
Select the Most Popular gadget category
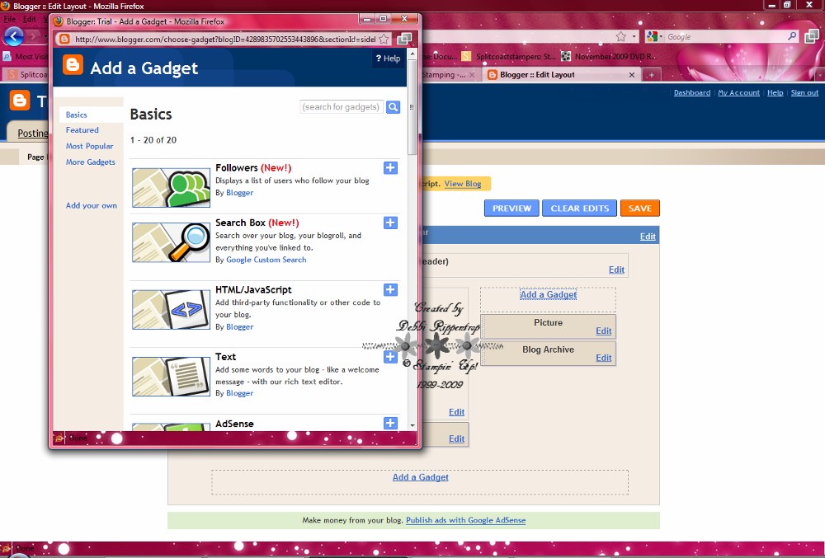pyautogui.click(x=89, y=146)
